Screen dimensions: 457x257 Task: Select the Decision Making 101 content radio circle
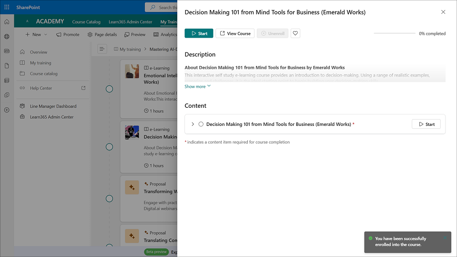click(201, 124)
